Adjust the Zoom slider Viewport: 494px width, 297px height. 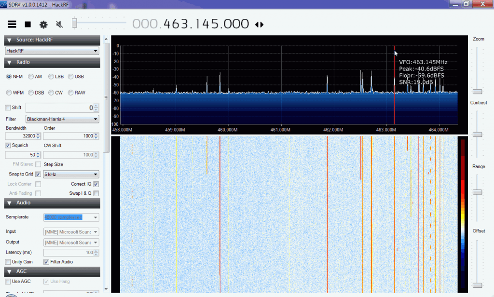[477, 91]
